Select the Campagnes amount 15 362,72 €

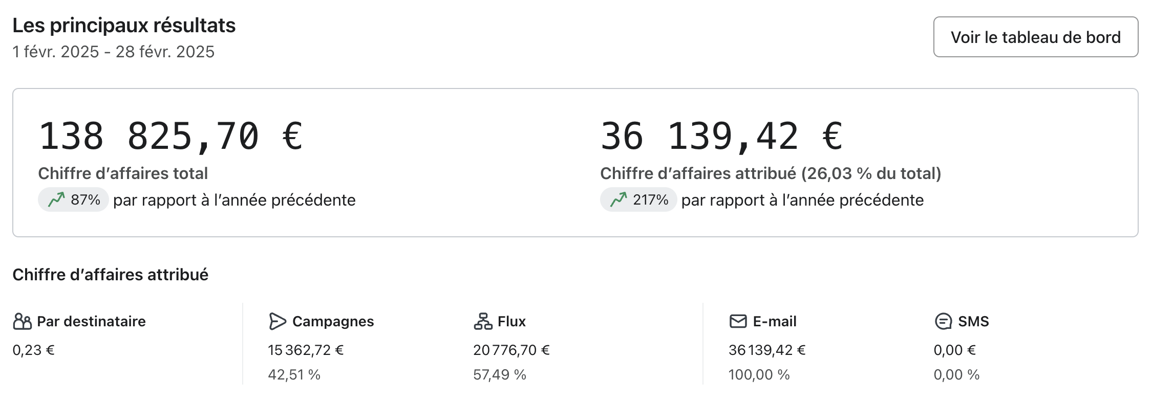point(306,350)
